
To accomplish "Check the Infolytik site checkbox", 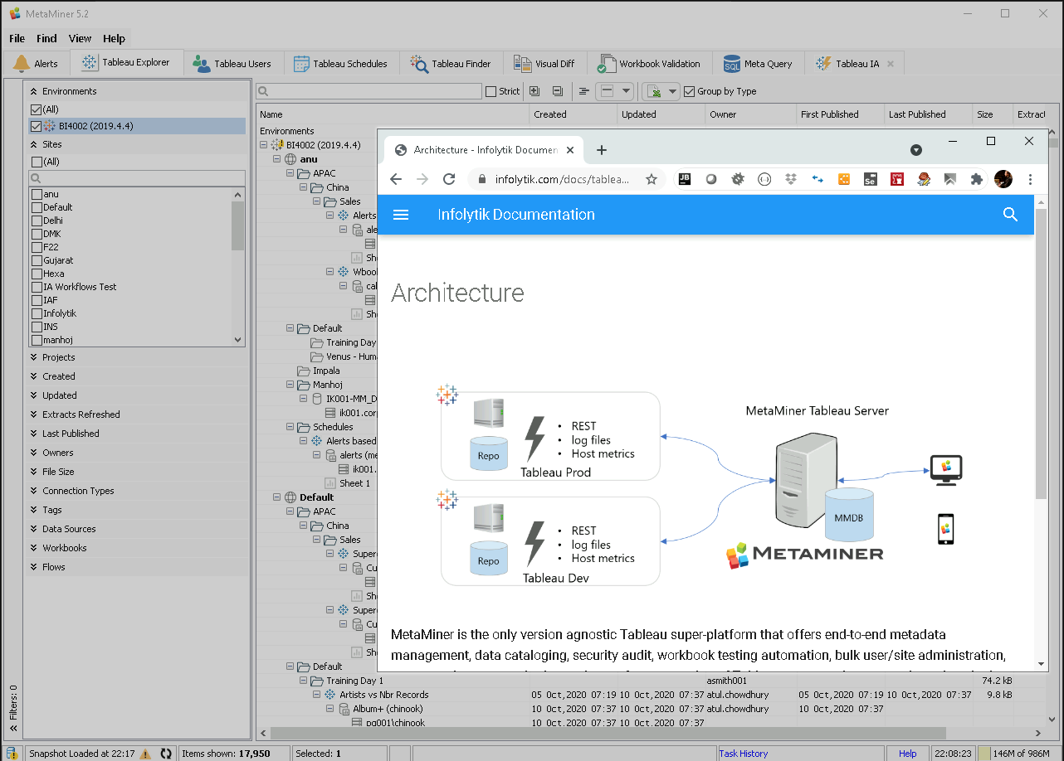I will 37,313.
